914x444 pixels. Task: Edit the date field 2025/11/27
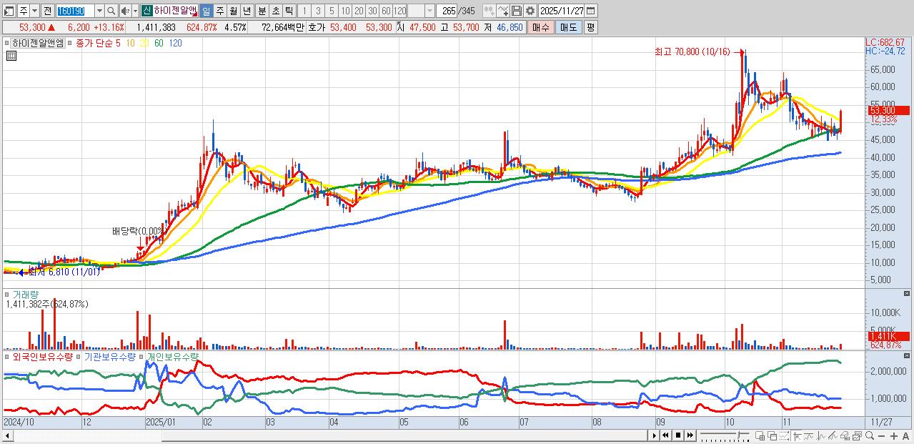pos(561,11)
